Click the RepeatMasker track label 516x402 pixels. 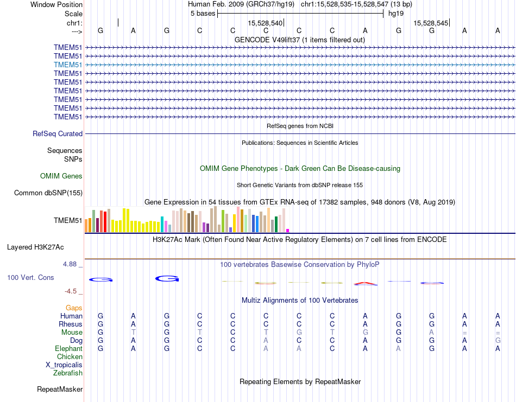click(x=60, y=390)
